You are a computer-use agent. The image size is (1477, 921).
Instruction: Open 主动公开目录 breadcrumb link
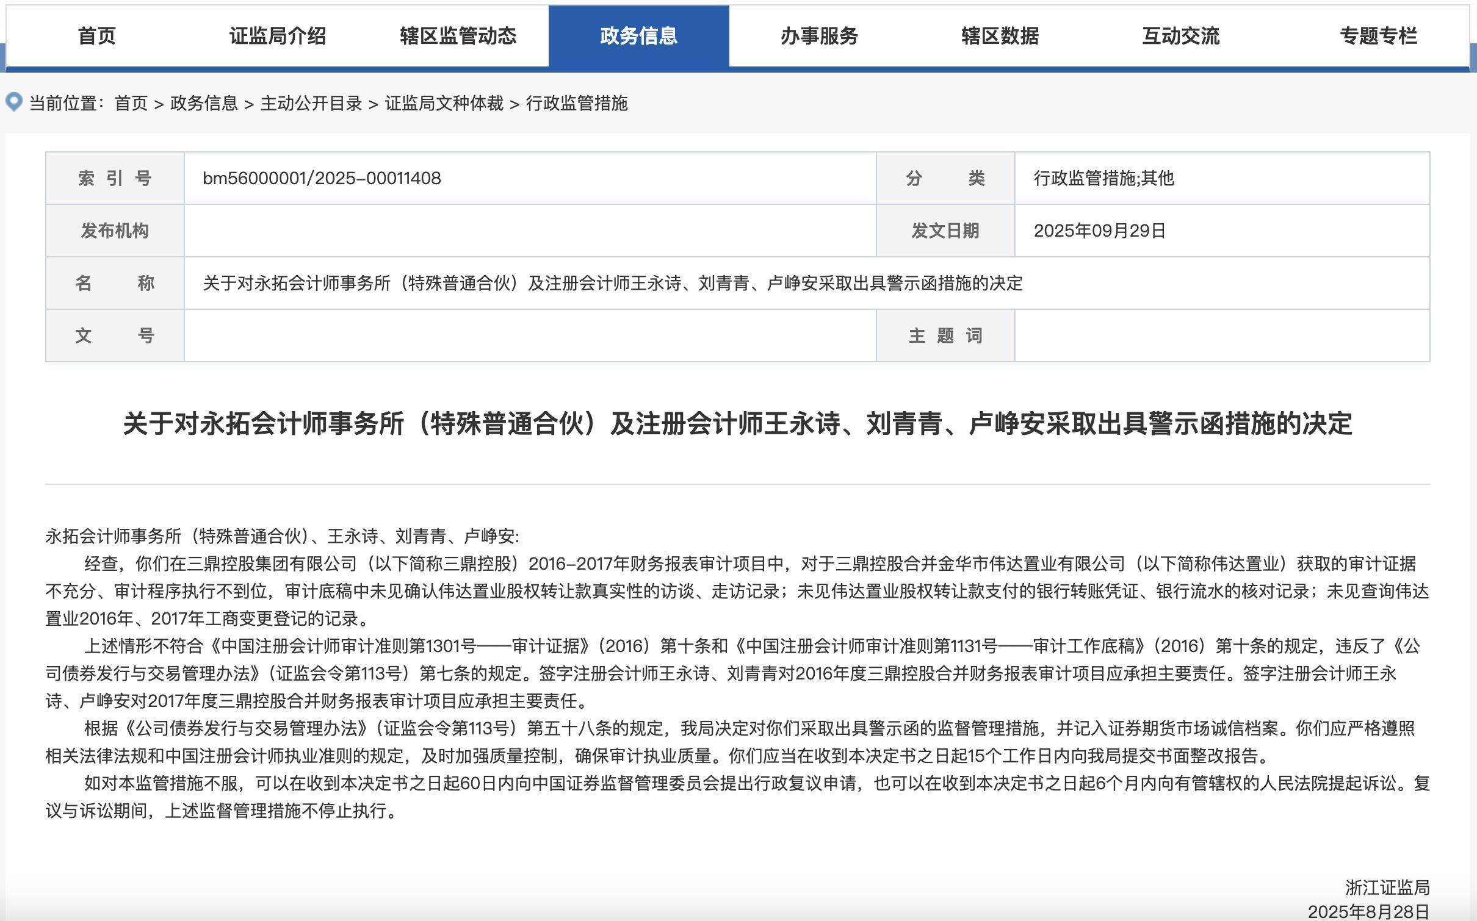[311, 104]
